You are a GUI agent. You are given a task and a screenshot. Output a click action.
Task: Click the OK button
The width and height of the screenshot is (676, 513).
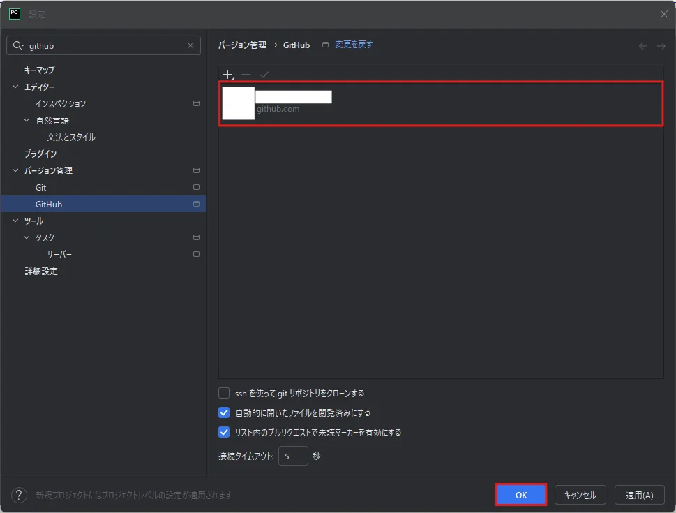pos(521,494)
